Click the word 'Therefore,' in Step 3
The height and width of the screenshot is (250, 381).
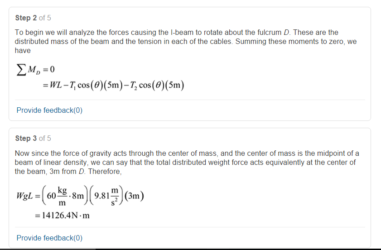(x=105, y=172)
